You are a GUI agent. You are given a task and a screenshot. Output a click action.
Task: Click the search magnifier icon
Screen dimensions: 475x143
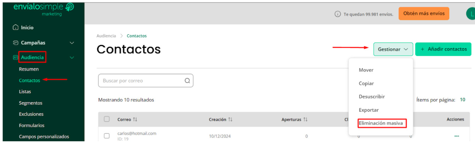[x=187, y=81]
